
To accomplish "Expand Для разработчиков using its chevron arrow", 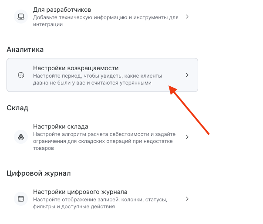I will (187, 17).
